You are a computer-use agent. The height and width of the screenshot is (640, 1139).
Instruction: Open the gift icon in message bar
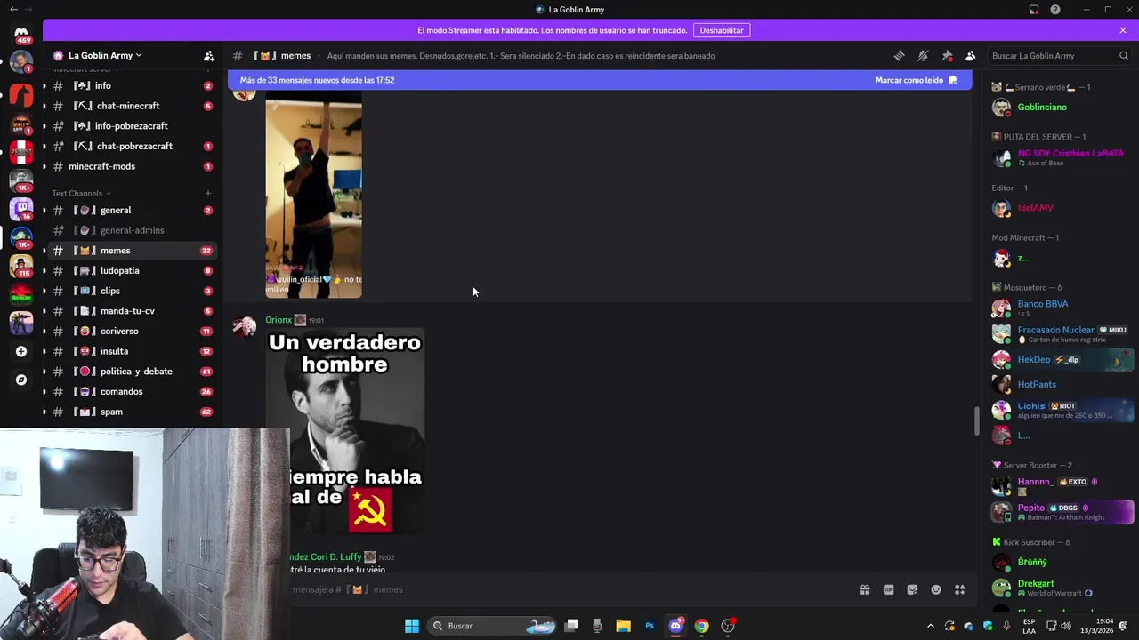click(x=864, y=589)
